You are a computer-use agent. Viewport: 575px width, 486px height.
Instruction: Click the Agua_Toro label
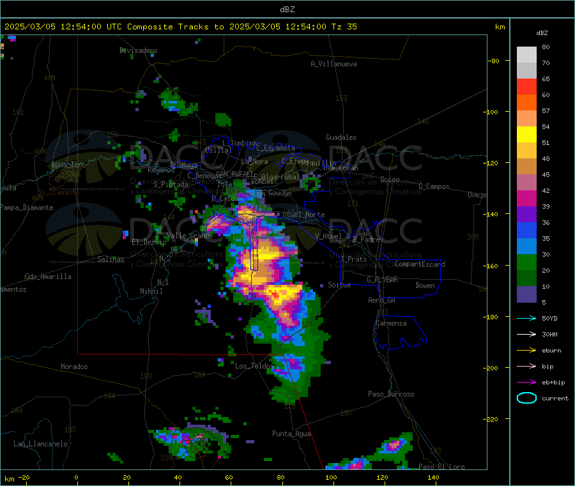tap(68, 165)
